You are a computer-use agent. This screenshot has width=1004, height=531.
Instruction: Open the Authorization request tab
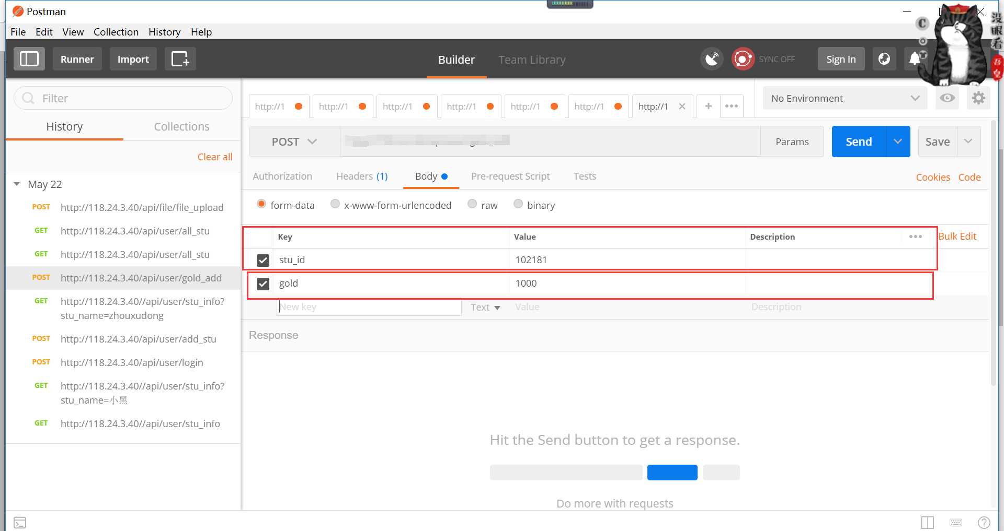[282, 176]
